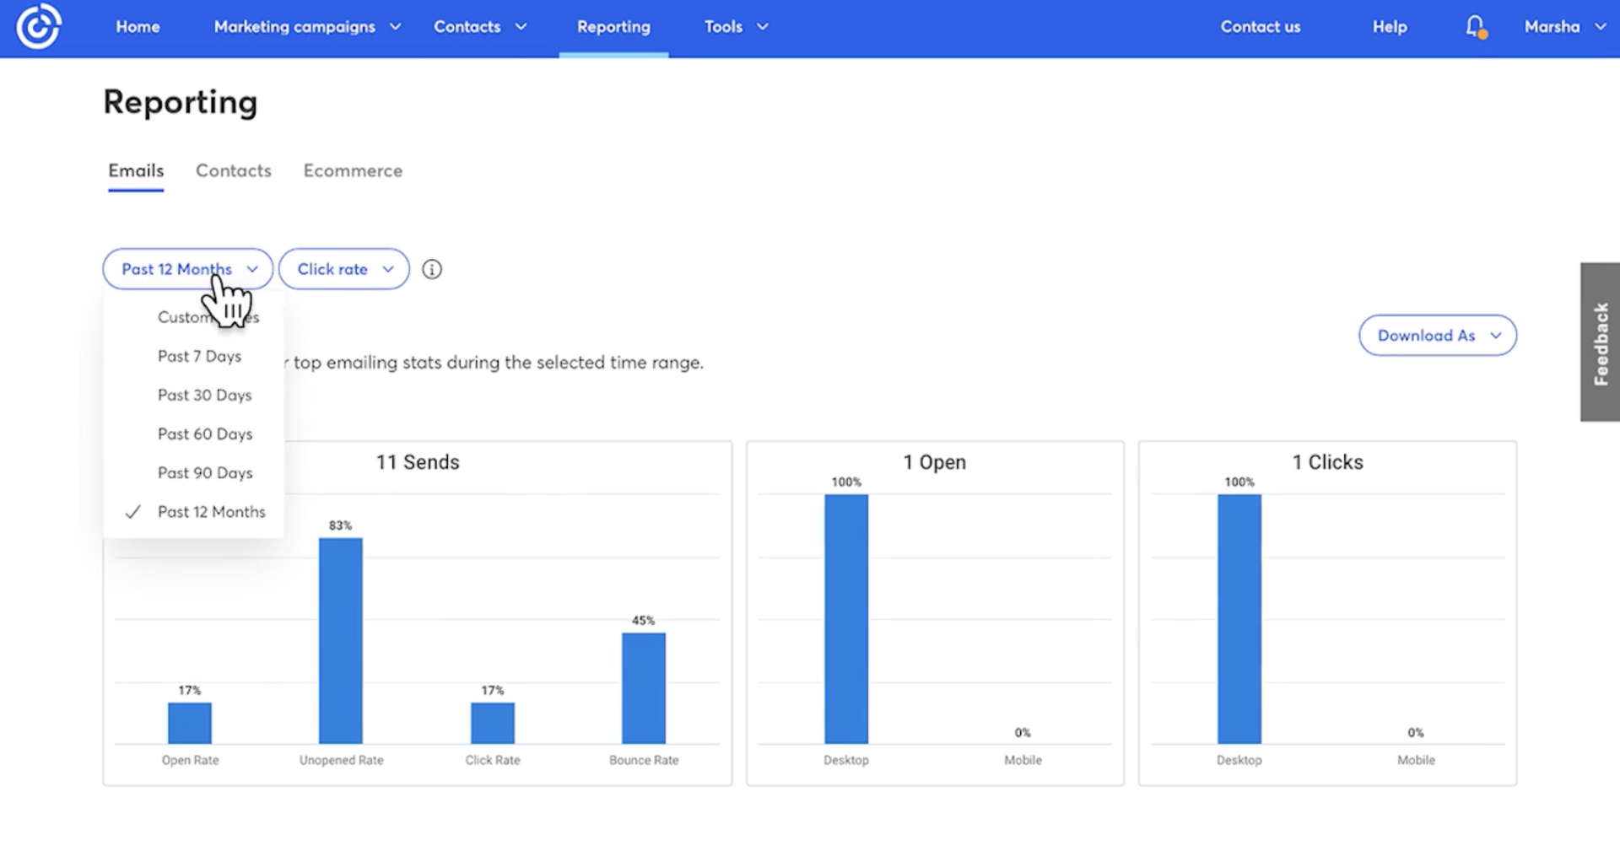
Task: Click the Constant Contact logo icon
Action: click(39, 27)
